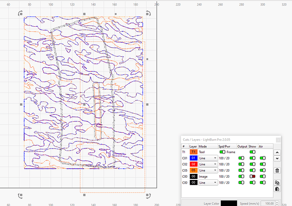Disable Output for the black C00 Line layer
This screenshot has height=206, width=292.
(241, 182)
